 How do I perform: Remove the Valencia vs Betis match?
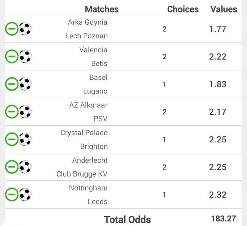pos(11,57)
